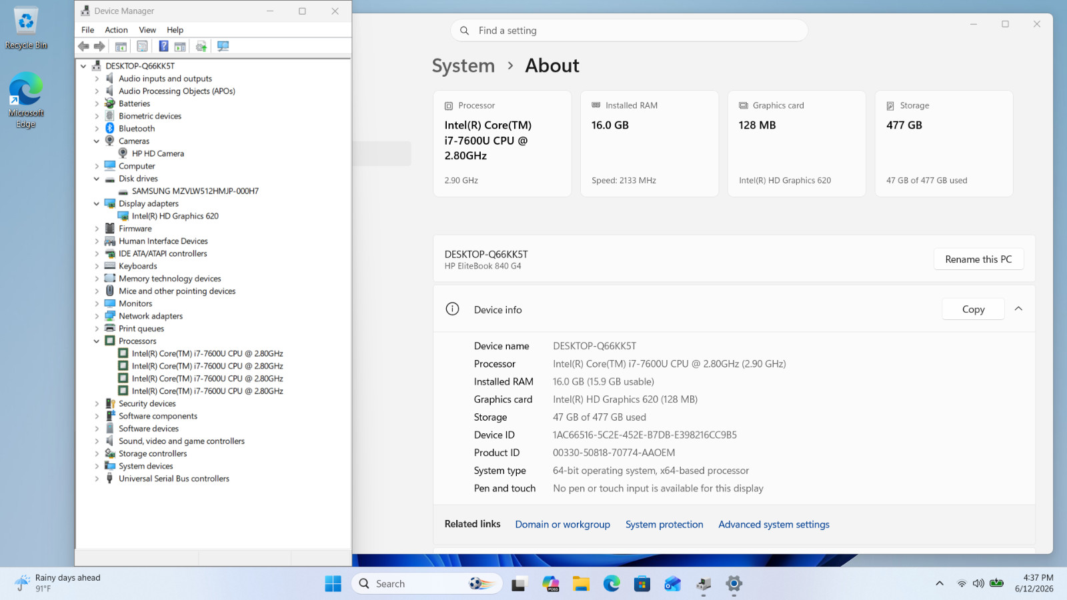Expand the Monitors category
This screenshot has width=1067, height=600.
(x=97, y=304)
